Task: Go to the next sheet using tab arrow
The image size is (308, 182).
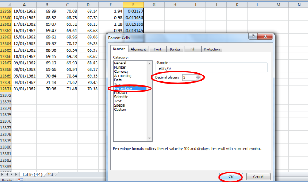Action: [12, 174]
